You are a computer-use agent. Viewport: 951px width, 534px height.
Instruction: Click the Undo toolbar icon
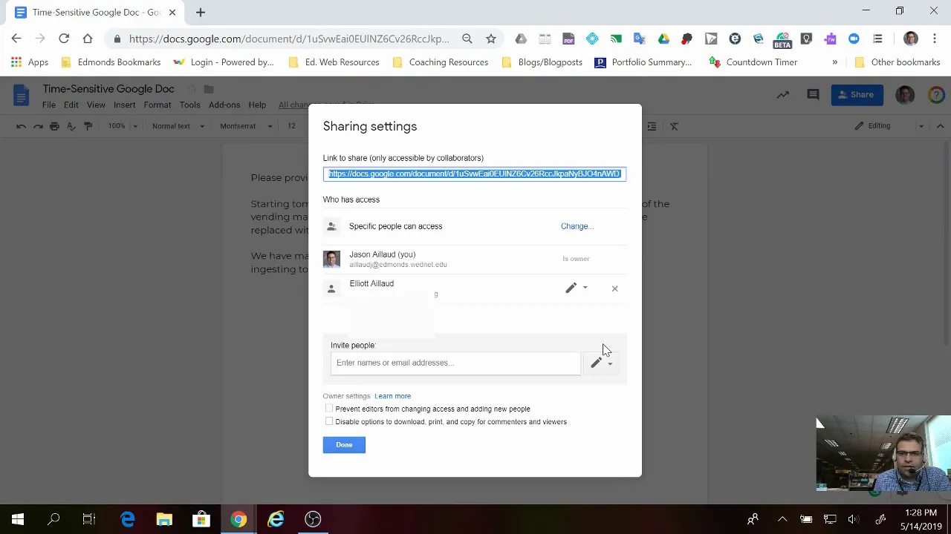pyautogui.click(x=21, y=126)
